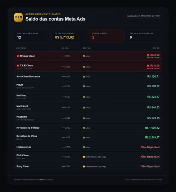Viewport: 176px width, 192px height.
Task: Click the green status dot in Reveillon de Villas row
Action: (x=84, y=137)
